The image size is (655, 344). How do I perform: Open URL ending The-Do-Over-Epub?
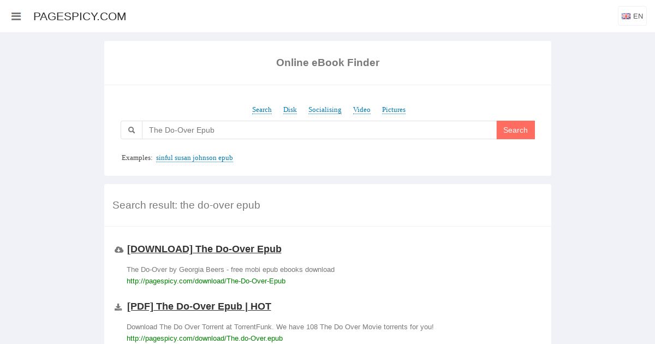[x=206, y=281]
